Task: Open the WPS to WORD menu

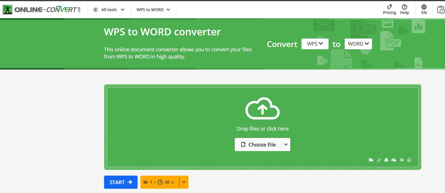Action: click(x=153, y=9)
